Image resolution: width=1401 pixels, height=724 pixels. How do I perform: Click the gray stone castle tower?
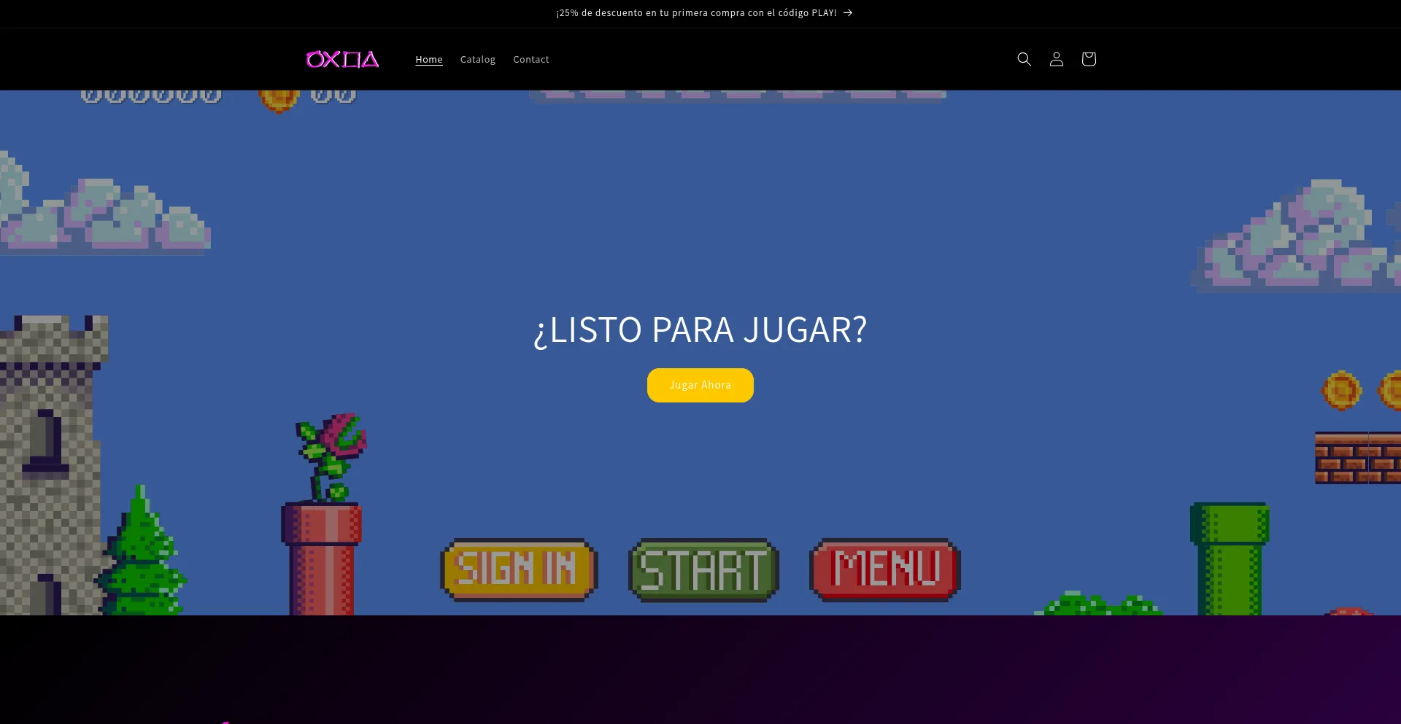coord(47,452)
